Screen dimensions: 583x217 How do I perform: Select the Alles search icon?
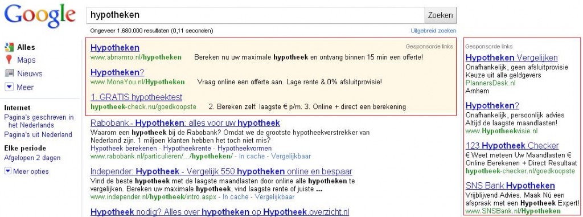pyautogui.click(x=9, y=47)
